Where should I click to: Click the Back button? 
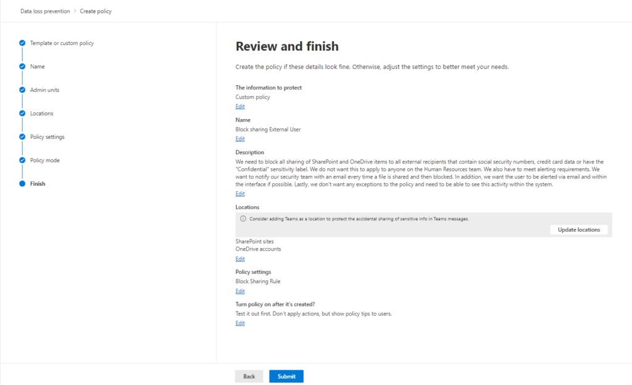[249, 376]
